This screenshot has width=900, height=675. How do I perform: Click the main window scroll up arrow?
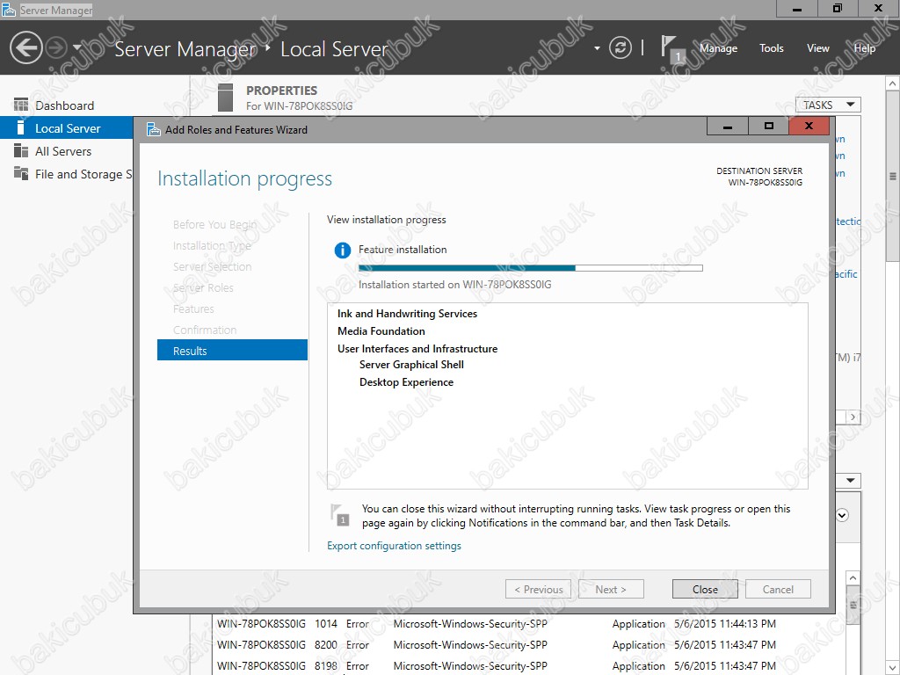click(893, 83)
